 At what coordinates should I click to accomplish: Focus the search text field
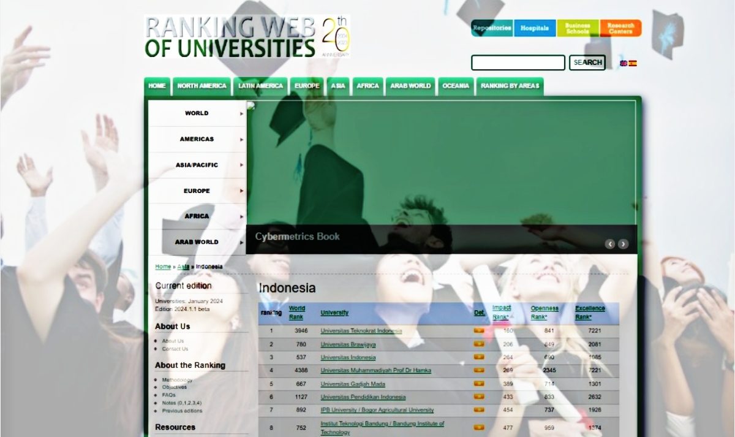click(518, 63)
